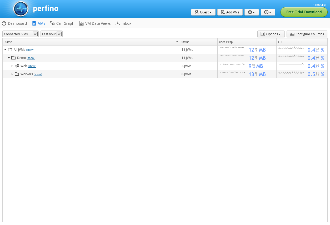This screenshot has width=330, height=225.
Task: Click the Web server group icon
Action: click(x=17, y=66)
